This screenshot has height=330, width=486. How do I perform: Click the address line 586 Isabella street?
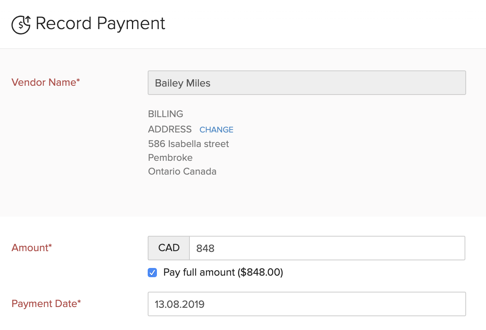tap(188, 144)
